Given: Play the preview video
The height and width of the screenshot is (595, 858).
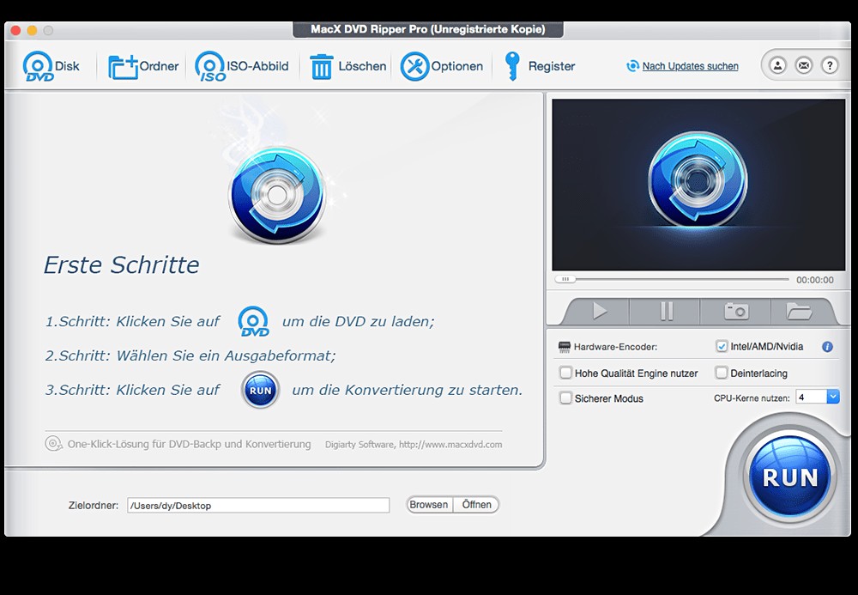Looking at the screenshot, I should coord(599,312).
